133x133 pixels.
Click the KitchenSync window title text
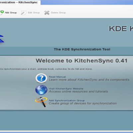(19, 2)
